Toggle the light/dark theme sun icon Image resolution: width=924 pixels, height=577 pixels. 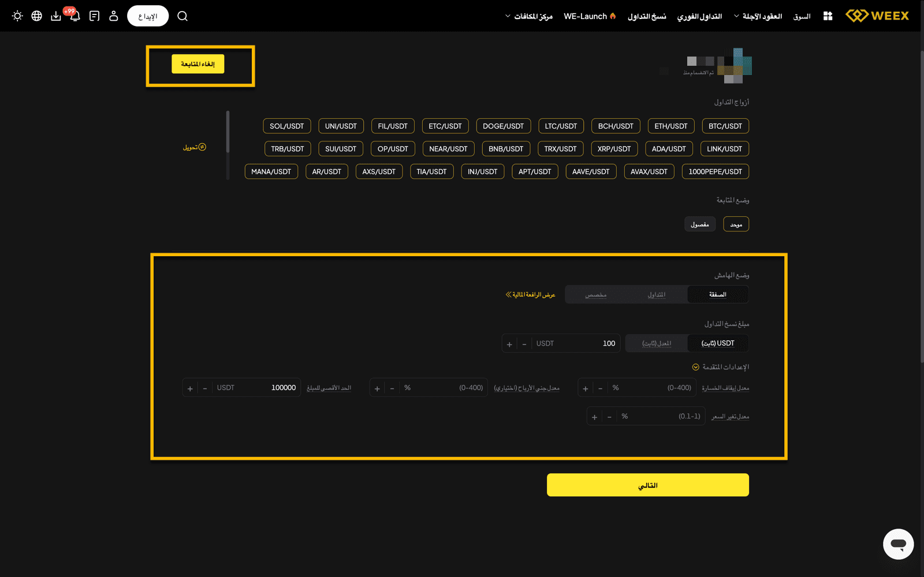[17, 16]
